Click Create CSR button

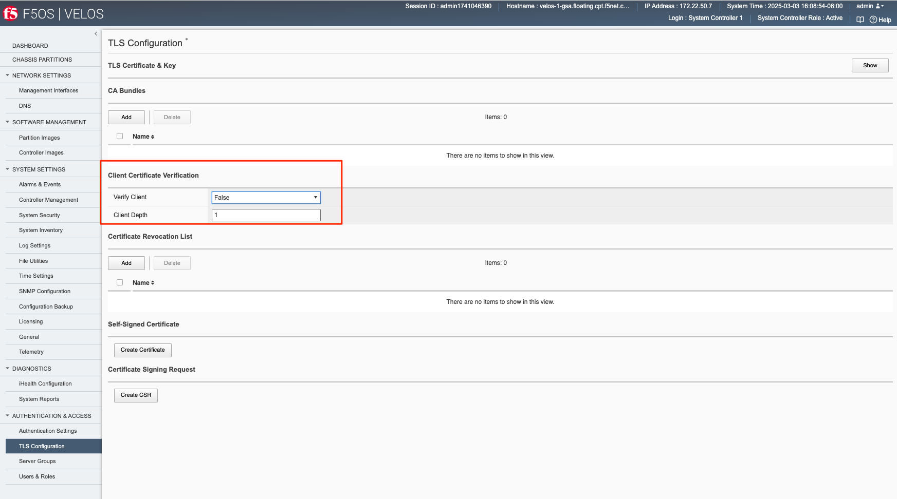coord(136,395)
